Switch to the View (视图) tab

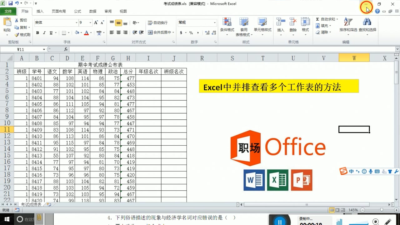[x=123, y=11]
